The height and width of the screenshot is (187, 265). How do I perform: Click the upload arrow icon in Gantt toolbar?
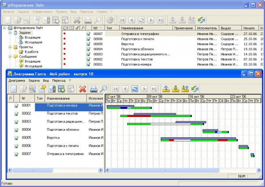(x=166, y=89)
